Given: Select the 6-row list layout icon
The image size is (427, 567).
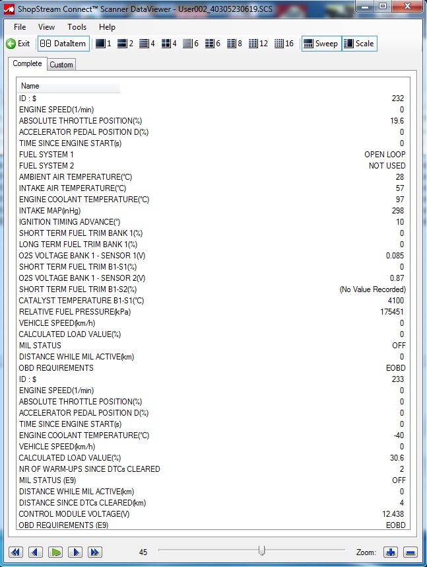Looking at the screenshot, I should [x=191, y=44].
